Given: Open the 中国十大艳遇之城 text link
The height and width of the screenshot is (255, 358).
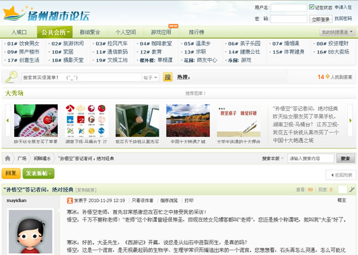Looking at the screenshot, I should click(293, 141).
